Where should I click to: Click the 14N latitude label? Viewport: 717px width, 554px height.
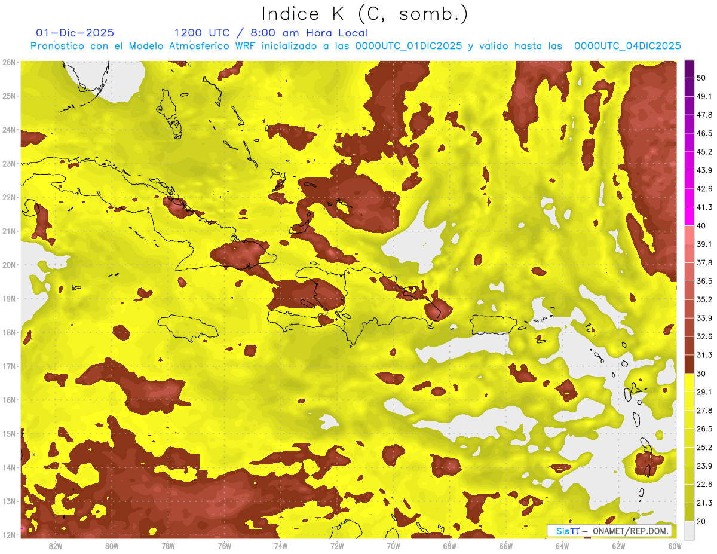[9, 467]
